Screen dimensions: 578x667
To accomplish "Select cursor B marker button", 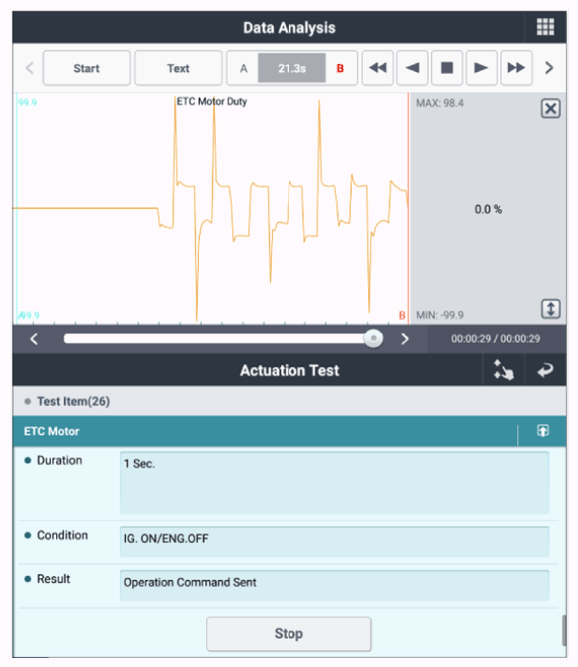I will tap(340, 68).
